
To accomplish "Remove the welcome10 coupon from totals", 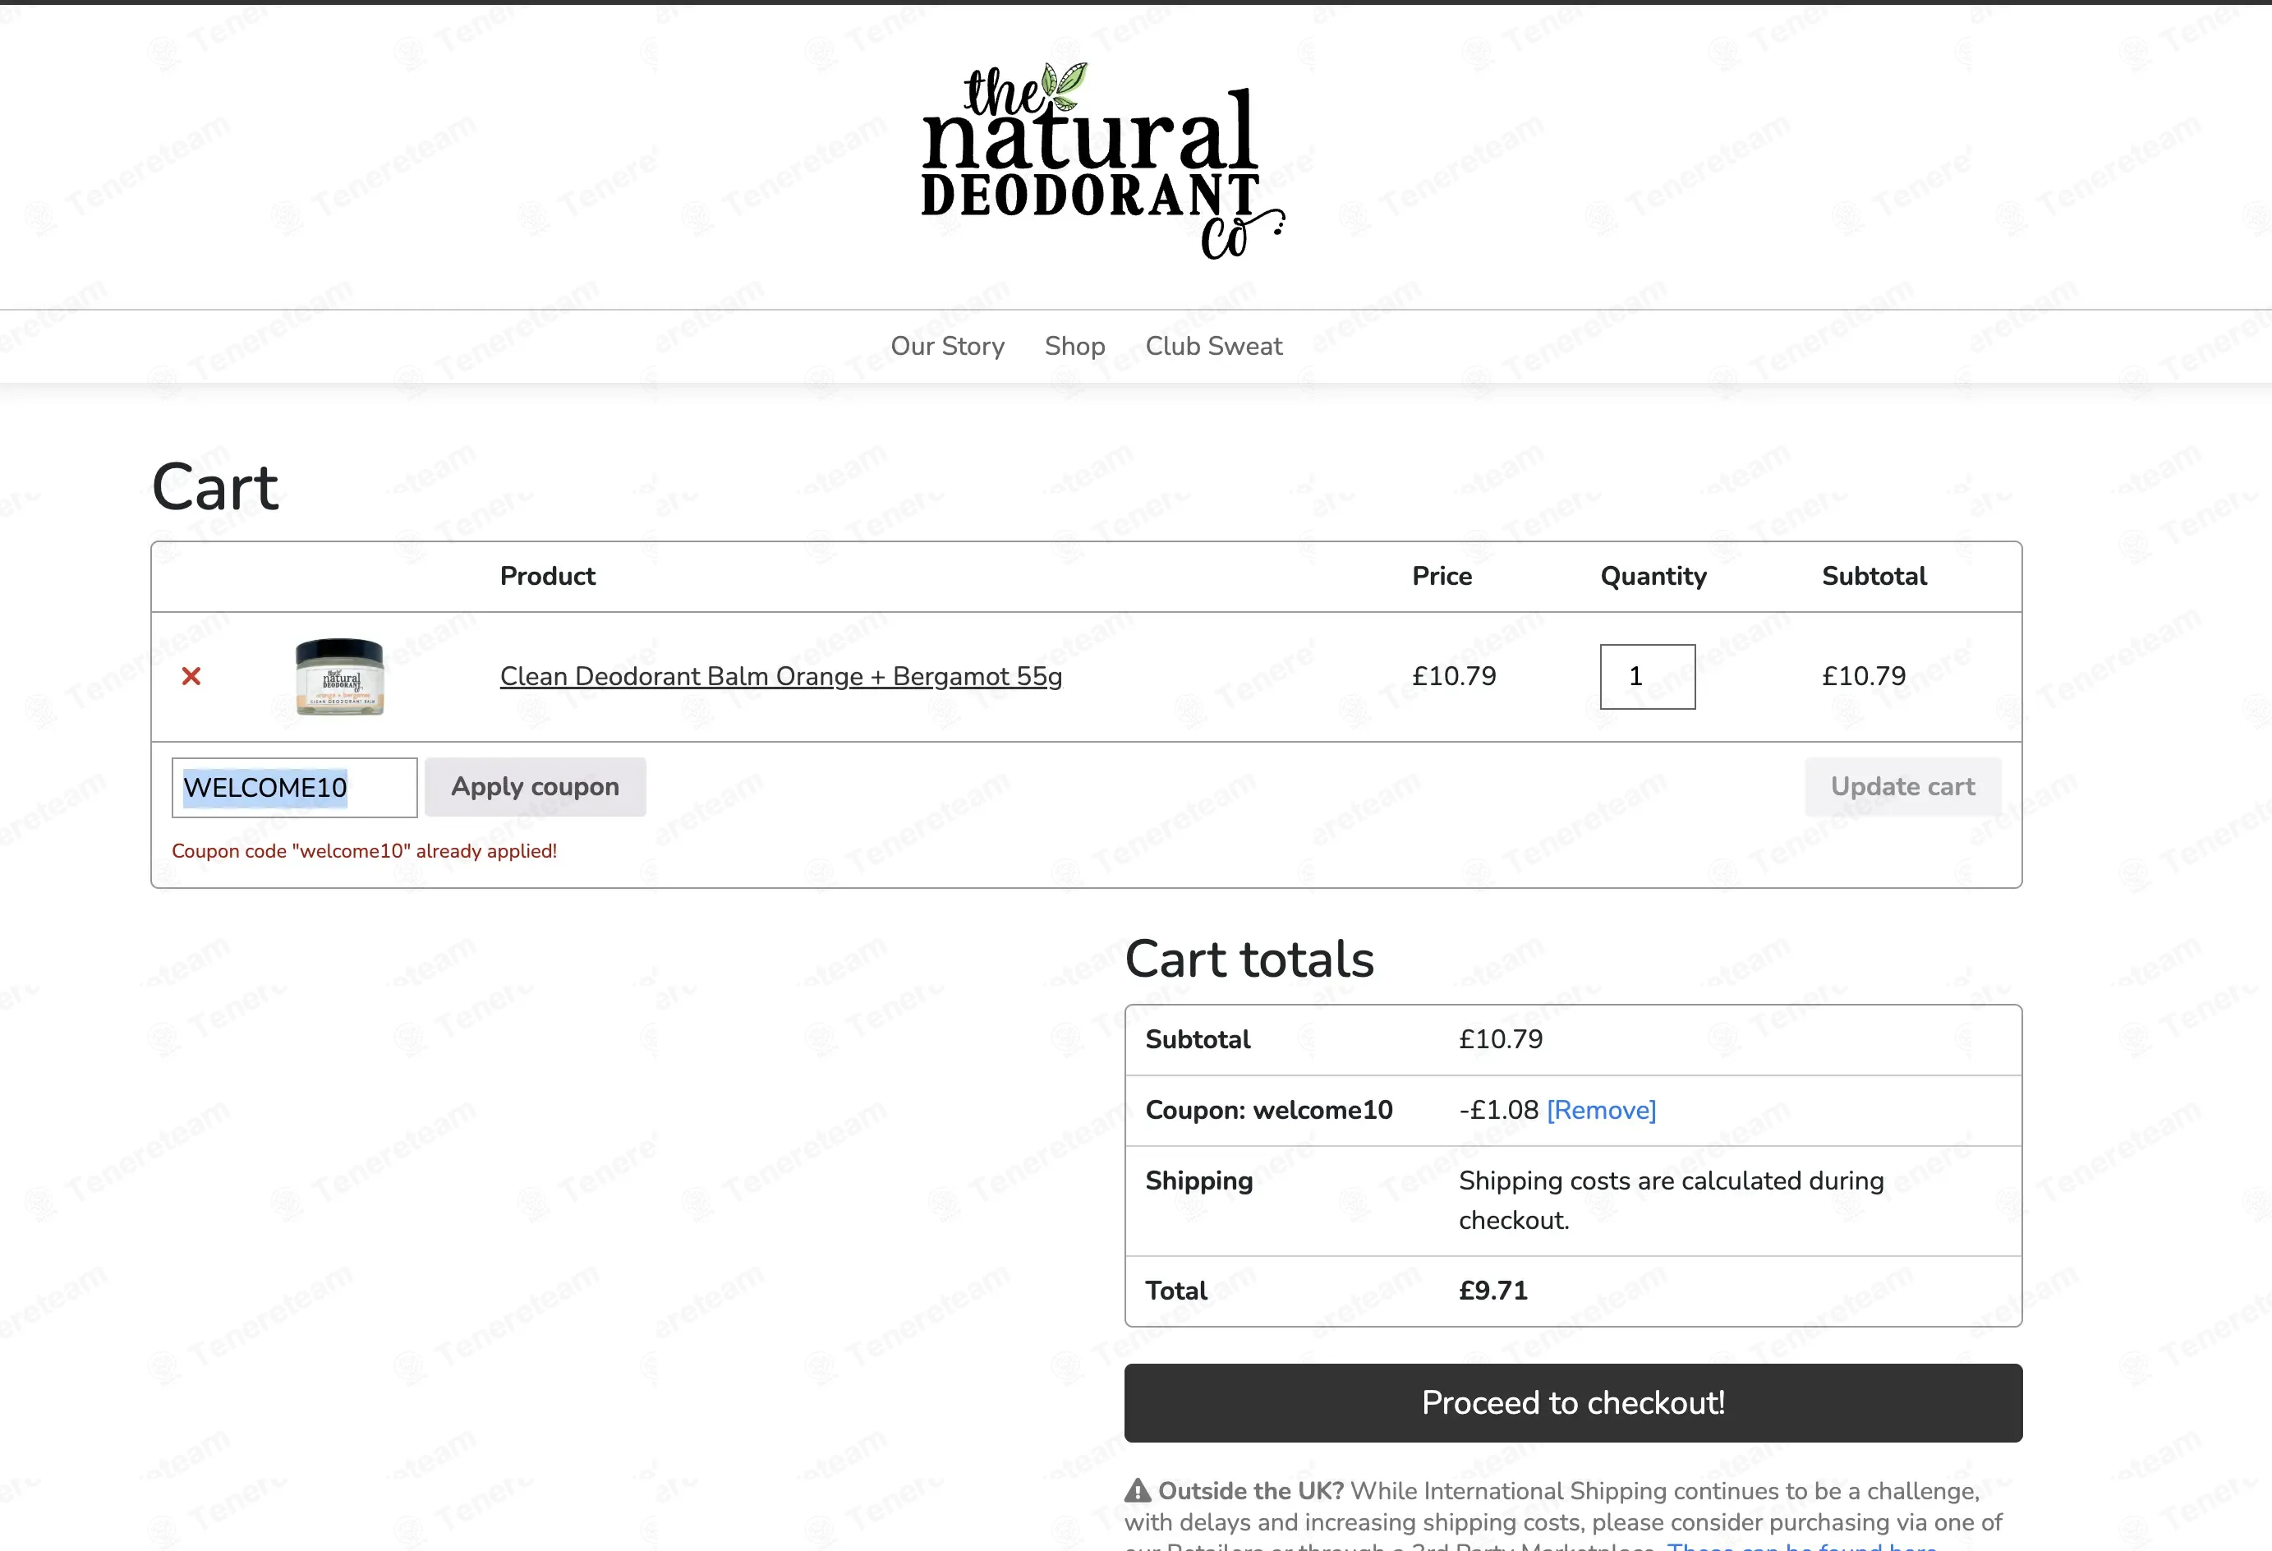I will (x=1602, y=1110).
